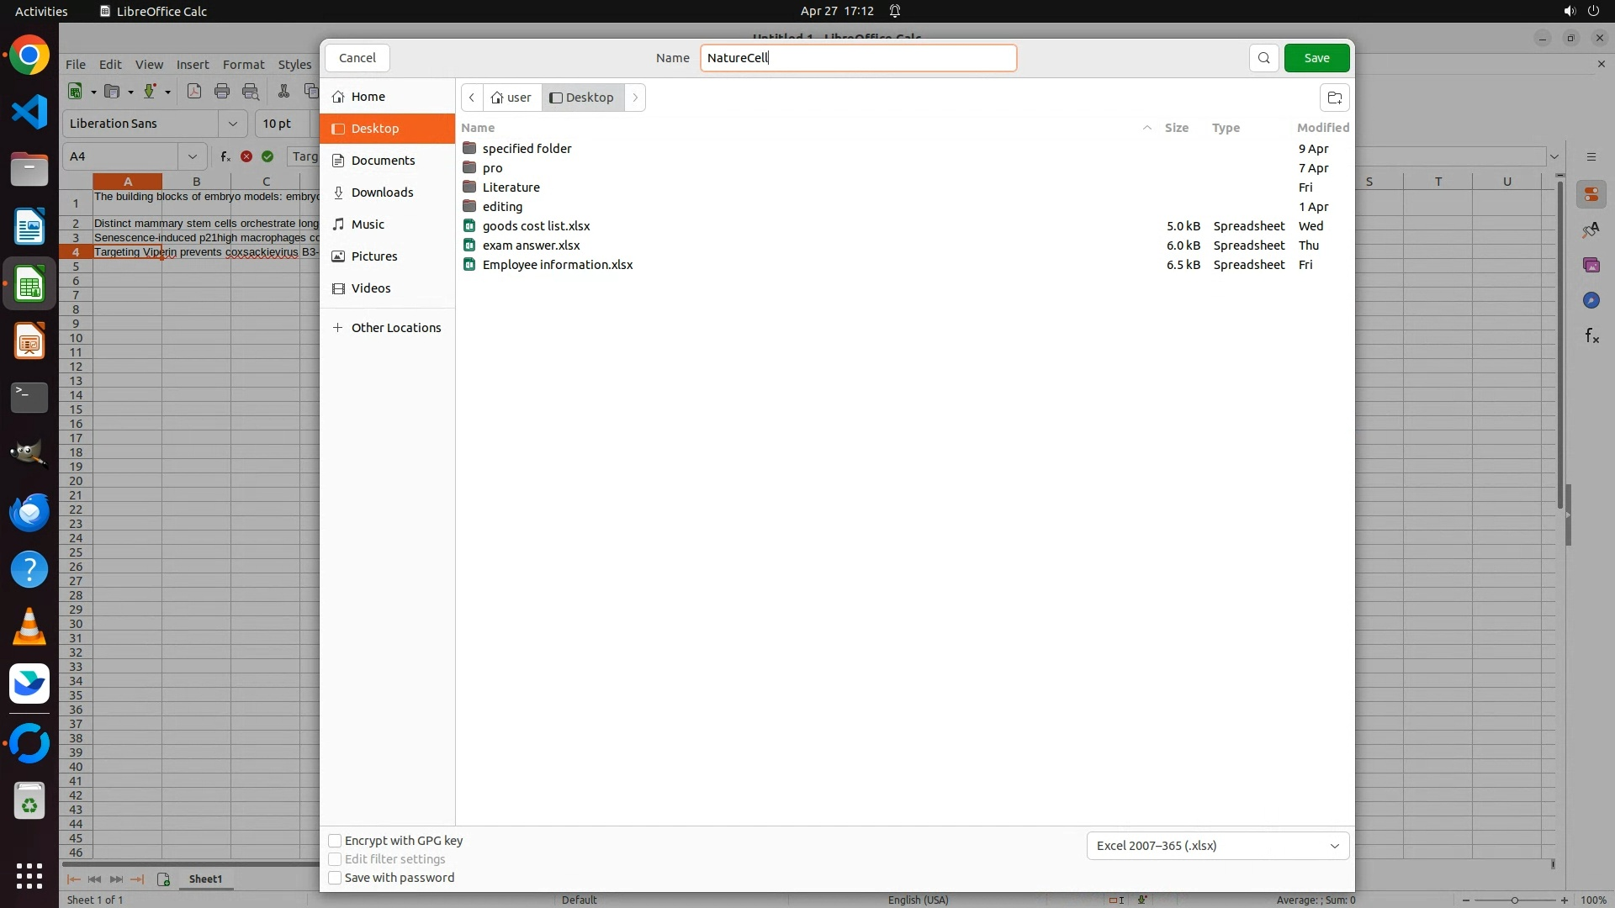Go back with left chevron in path bar
Screen dimensions: 1615x908
(472, 98)
